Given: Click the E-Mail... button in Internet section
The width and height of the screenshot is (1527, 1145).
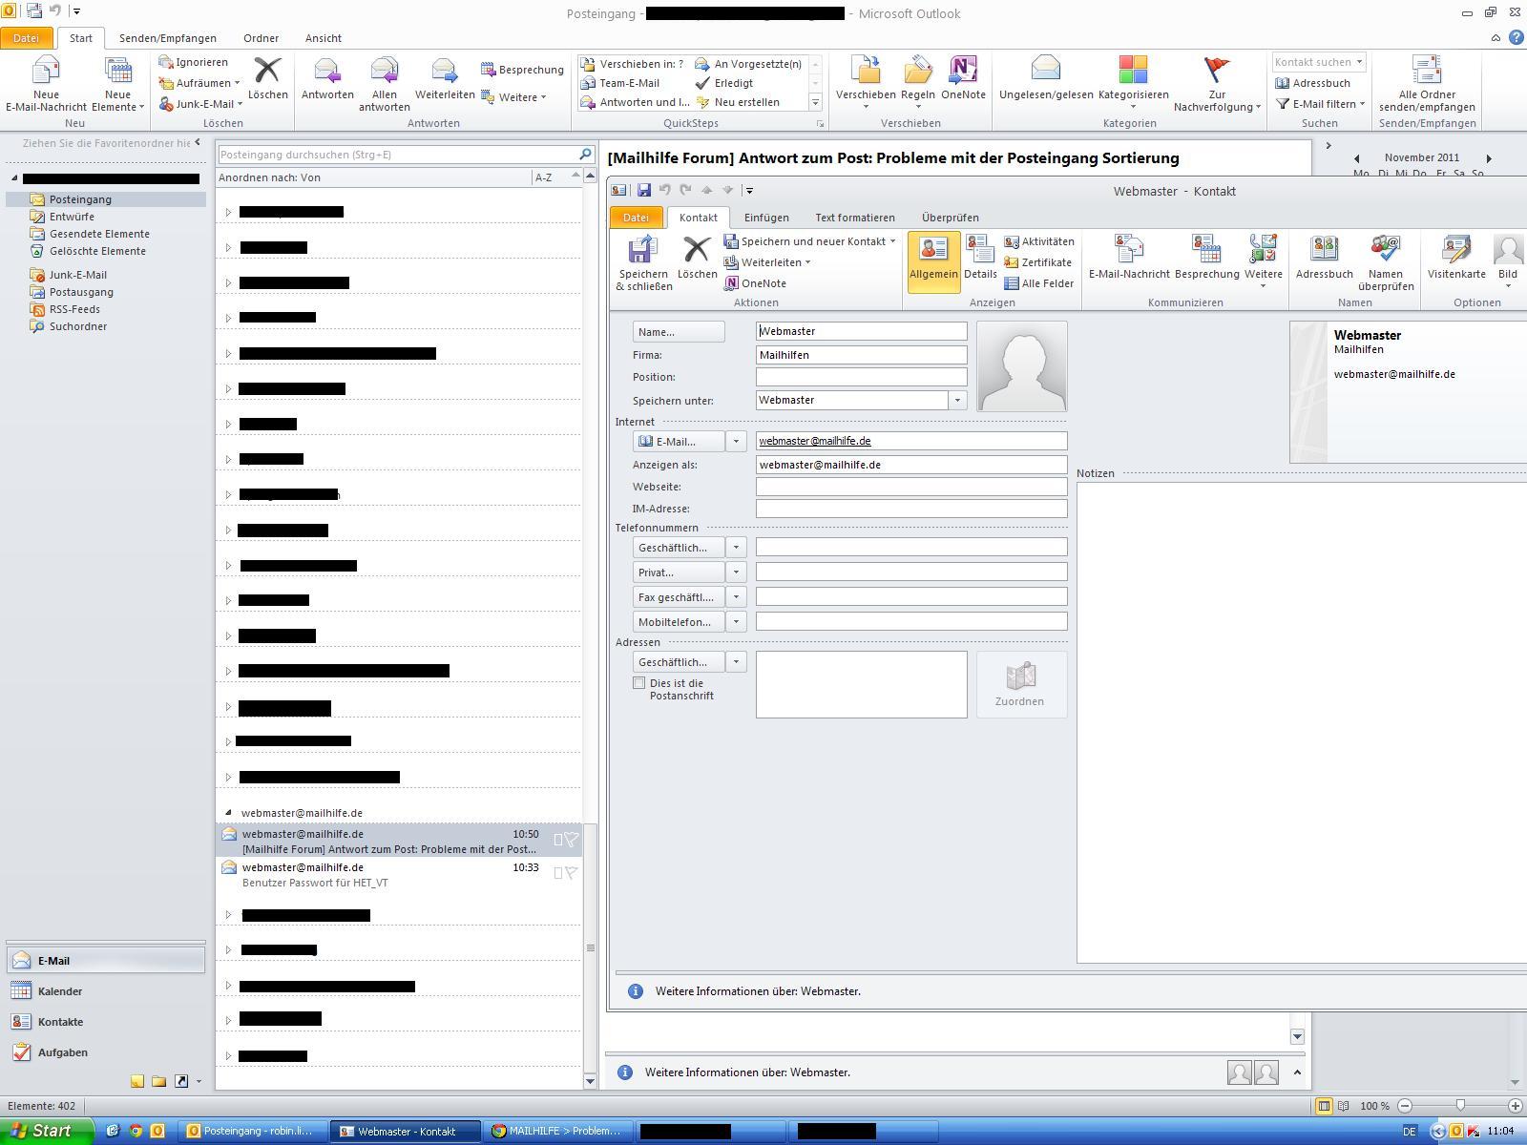Looking at the screenshot, I should click(x=679, y=442).
